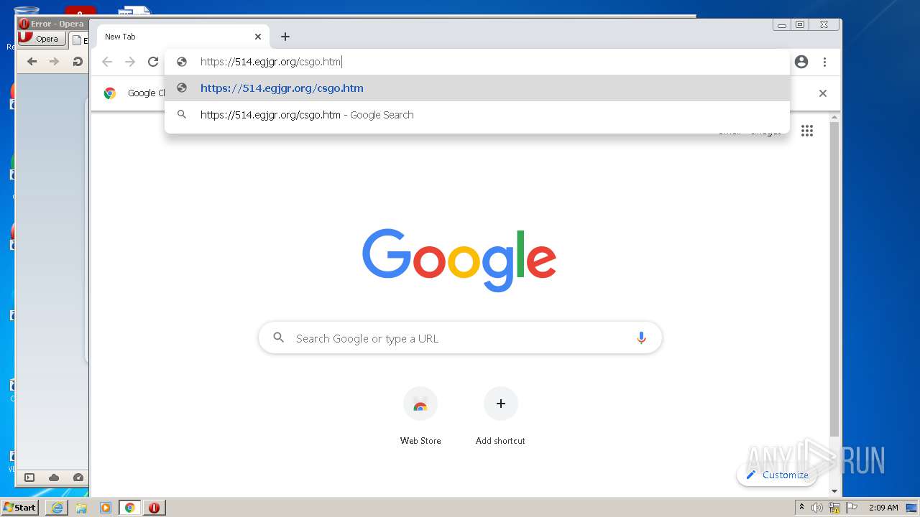Image resolution: width=920 pixels, height=517 pixels.
Task: Click the Google search box
Action: tap(460, 338)
